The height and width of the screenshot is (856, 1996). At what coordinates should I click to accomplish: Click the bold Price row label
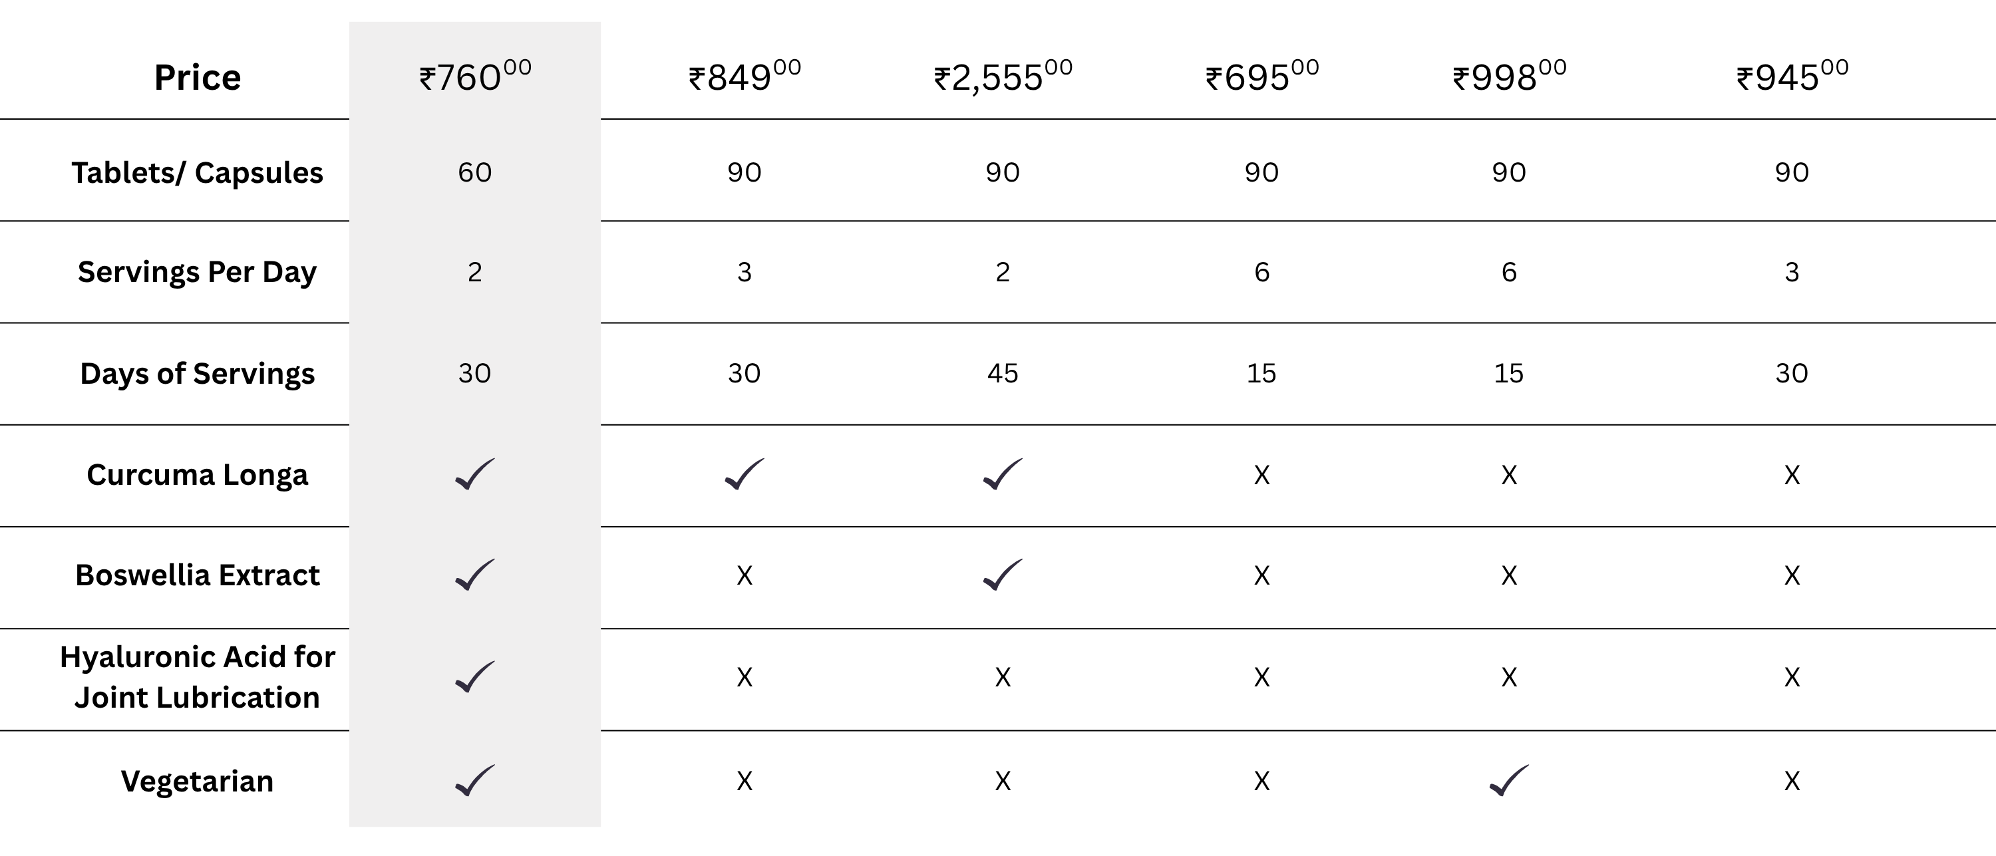click(x=198, y=77)
